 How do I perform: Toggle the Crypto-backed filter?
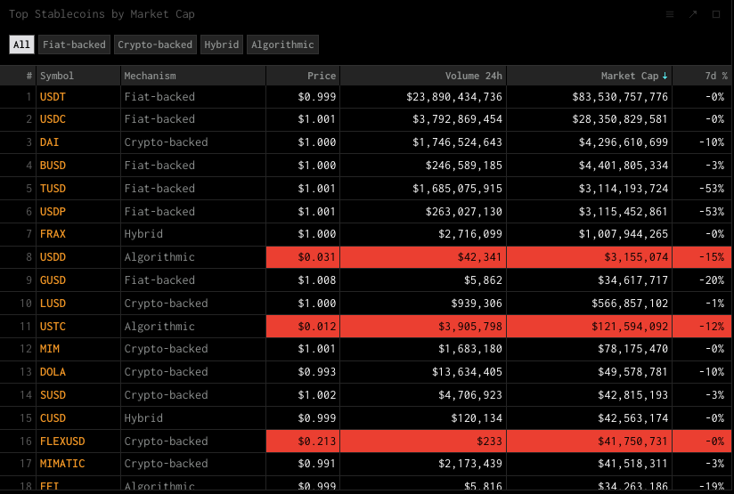click(155, 45)
